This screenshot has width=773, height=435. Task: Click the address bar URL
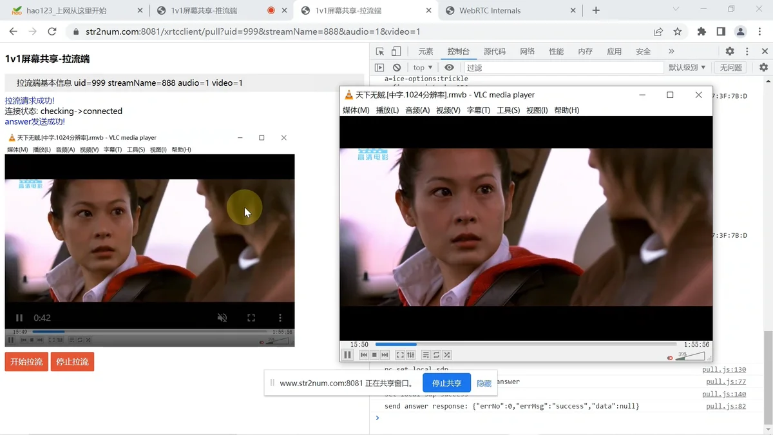(253, 32)
